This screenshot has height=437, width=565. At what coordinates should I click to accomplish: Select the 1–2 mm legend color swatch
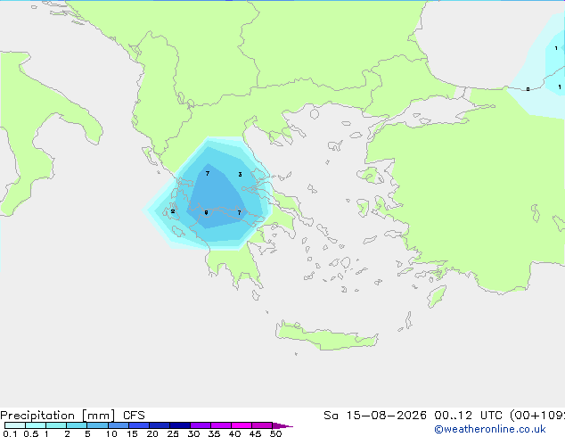click(x=56, y=425)
